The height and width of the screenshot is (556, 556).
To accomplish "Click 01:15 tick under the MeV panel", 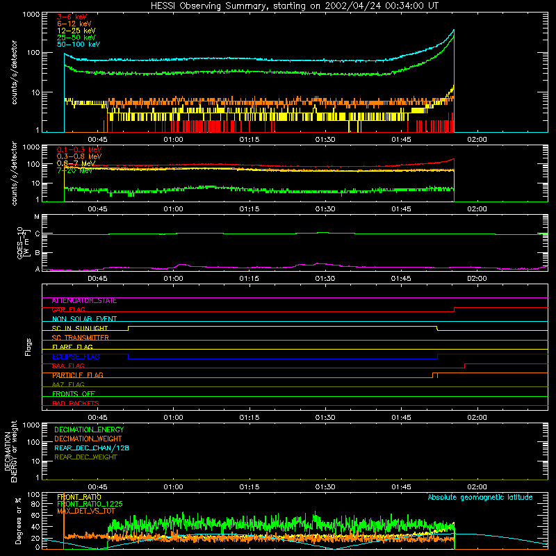I will click(250, 209).
